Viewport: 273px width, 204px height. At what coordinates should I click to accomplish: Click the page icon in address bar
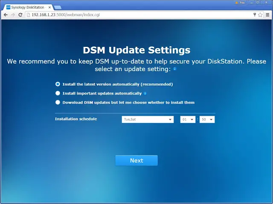coord(28,15)
